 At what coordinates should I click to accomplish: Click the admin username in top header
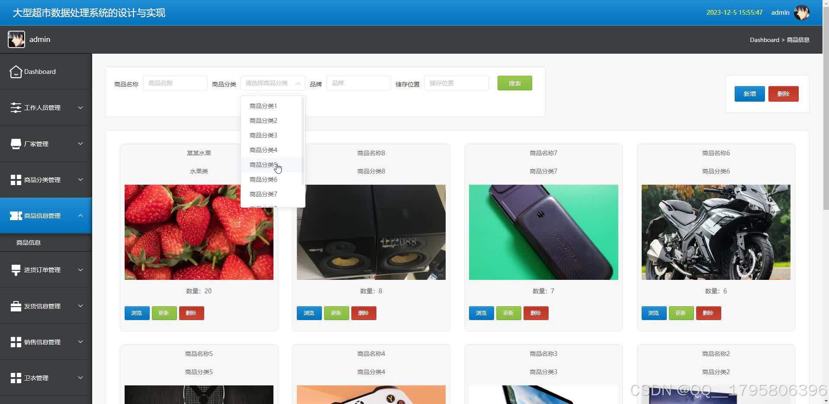coord(780,13)
